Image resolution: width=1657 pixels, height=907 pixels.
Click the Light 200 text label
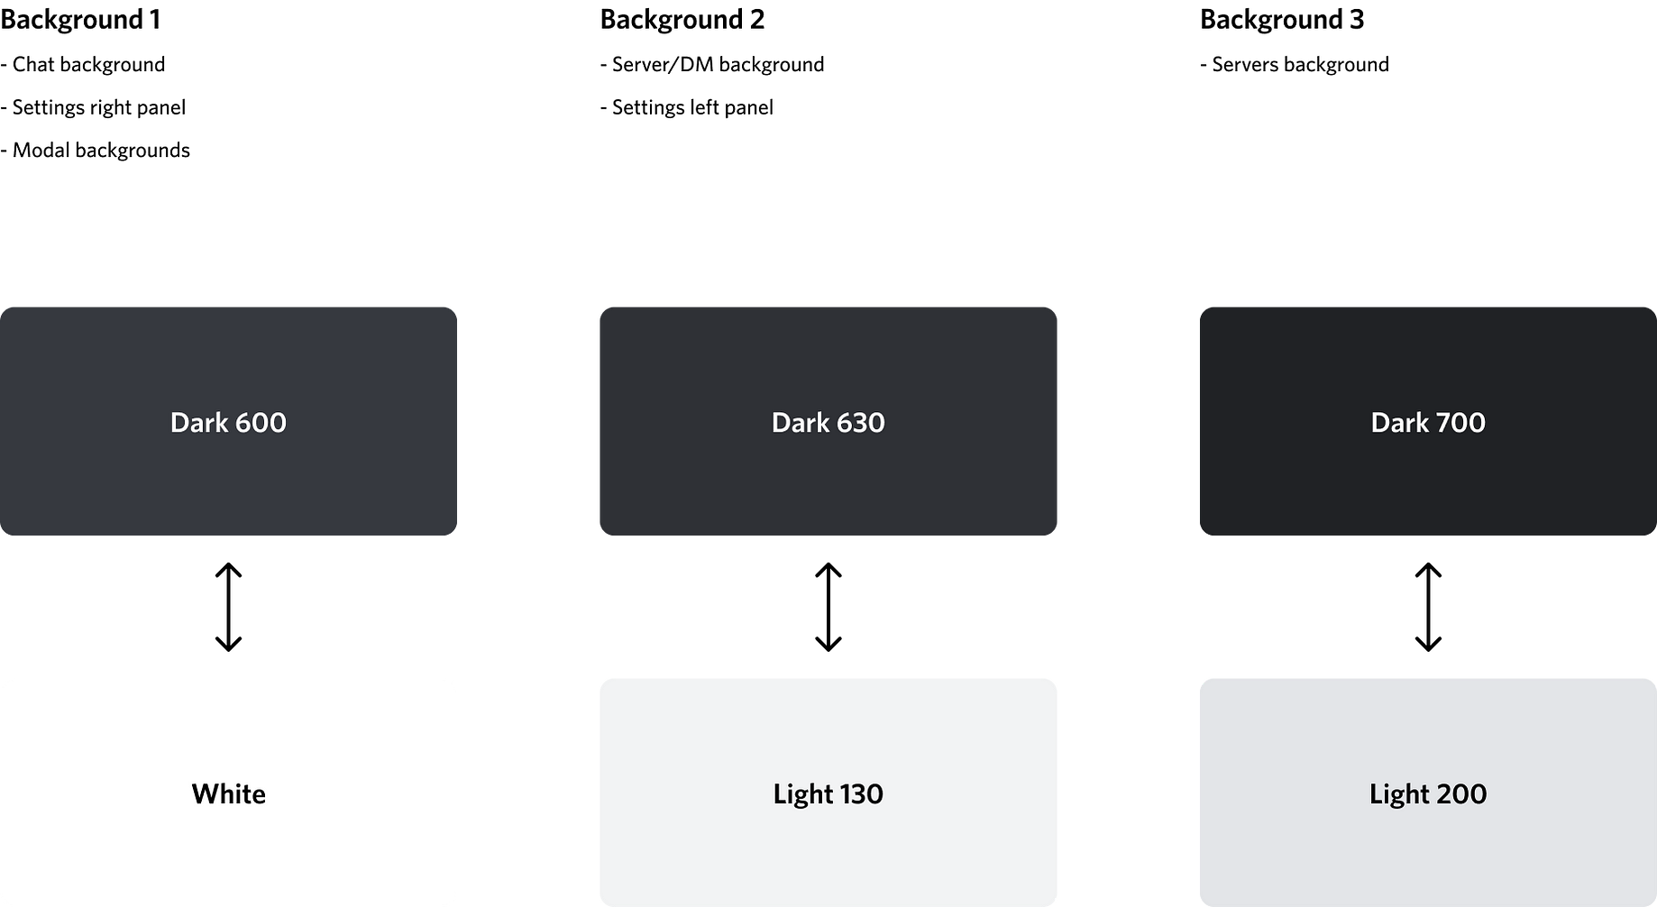click(1428, 793)
